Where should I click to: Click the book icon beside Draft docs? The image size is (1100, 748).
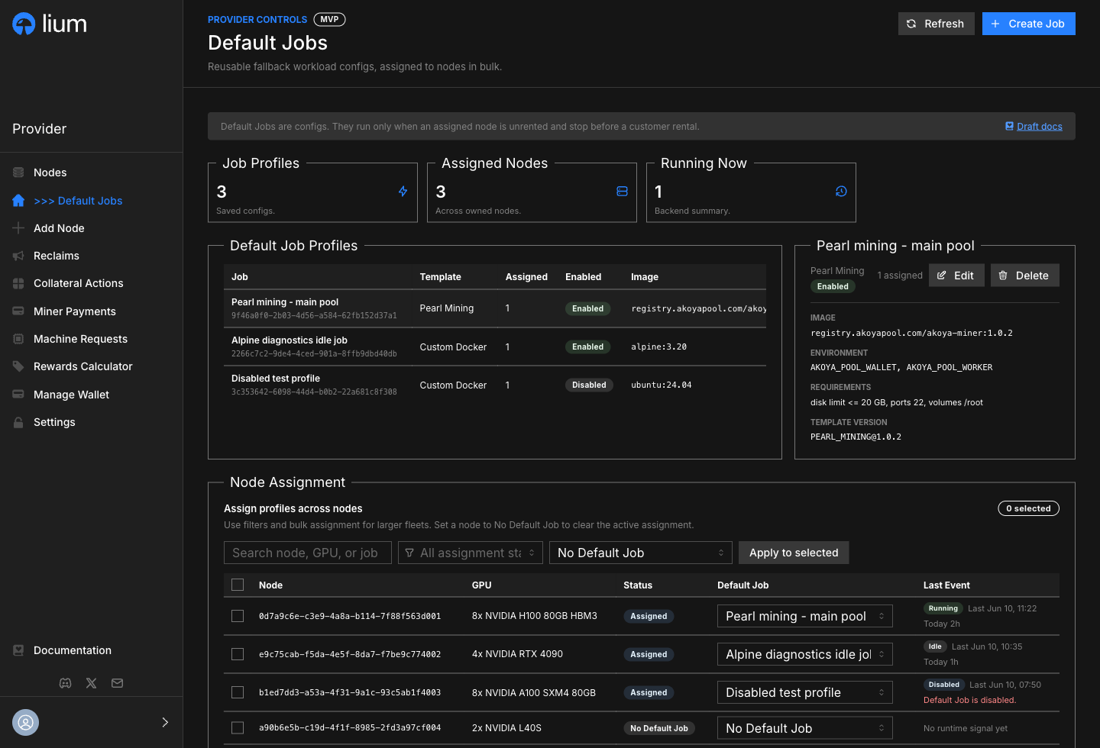[x=1009, y=126]
